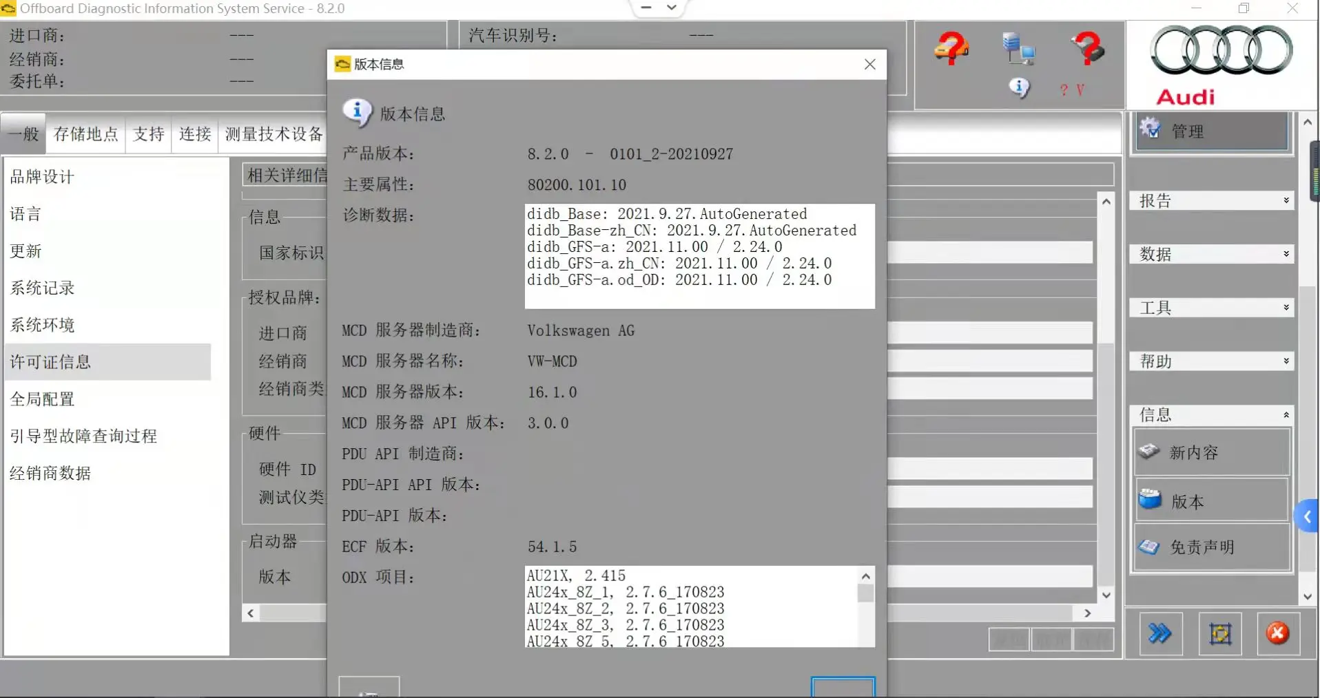
Task: Select 经销商数据 in the left list
Action: pyautogui.click(x=107, y=474)
